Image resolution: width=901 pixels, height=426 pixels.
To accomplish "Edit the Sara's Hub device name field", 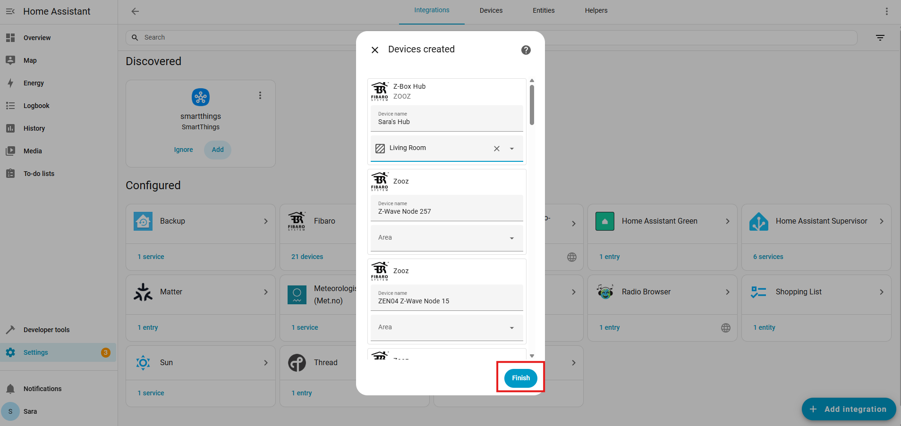I will tap(447, 118).
